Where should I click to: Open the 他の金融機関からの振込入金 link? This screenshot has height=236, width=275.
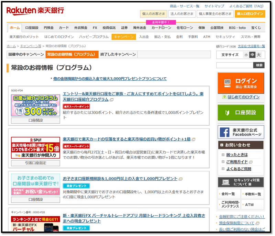[x=110, y=79]
